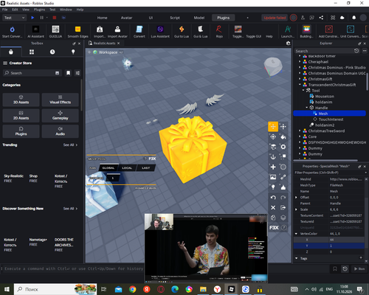The image size is (369, 295).
Task: Set F3X move axes to LOCAL
Action: [x=127, y=168]
